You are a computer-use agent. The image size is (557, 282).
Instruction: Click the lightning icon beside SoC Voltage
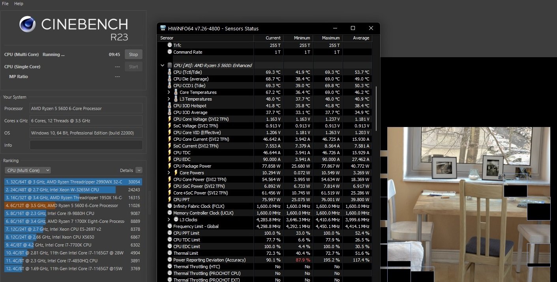170,126
